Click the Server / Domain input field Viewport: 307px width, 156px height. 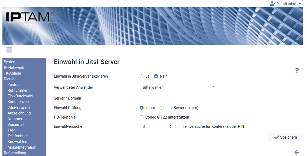pyautogui.click(x=178, y=98)
